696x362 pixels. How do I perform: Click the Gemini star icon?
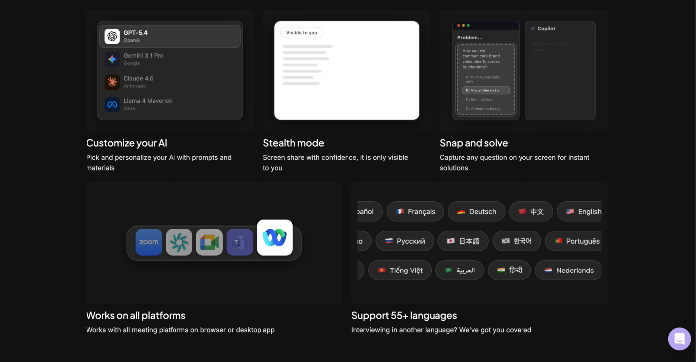pos(112,59)
